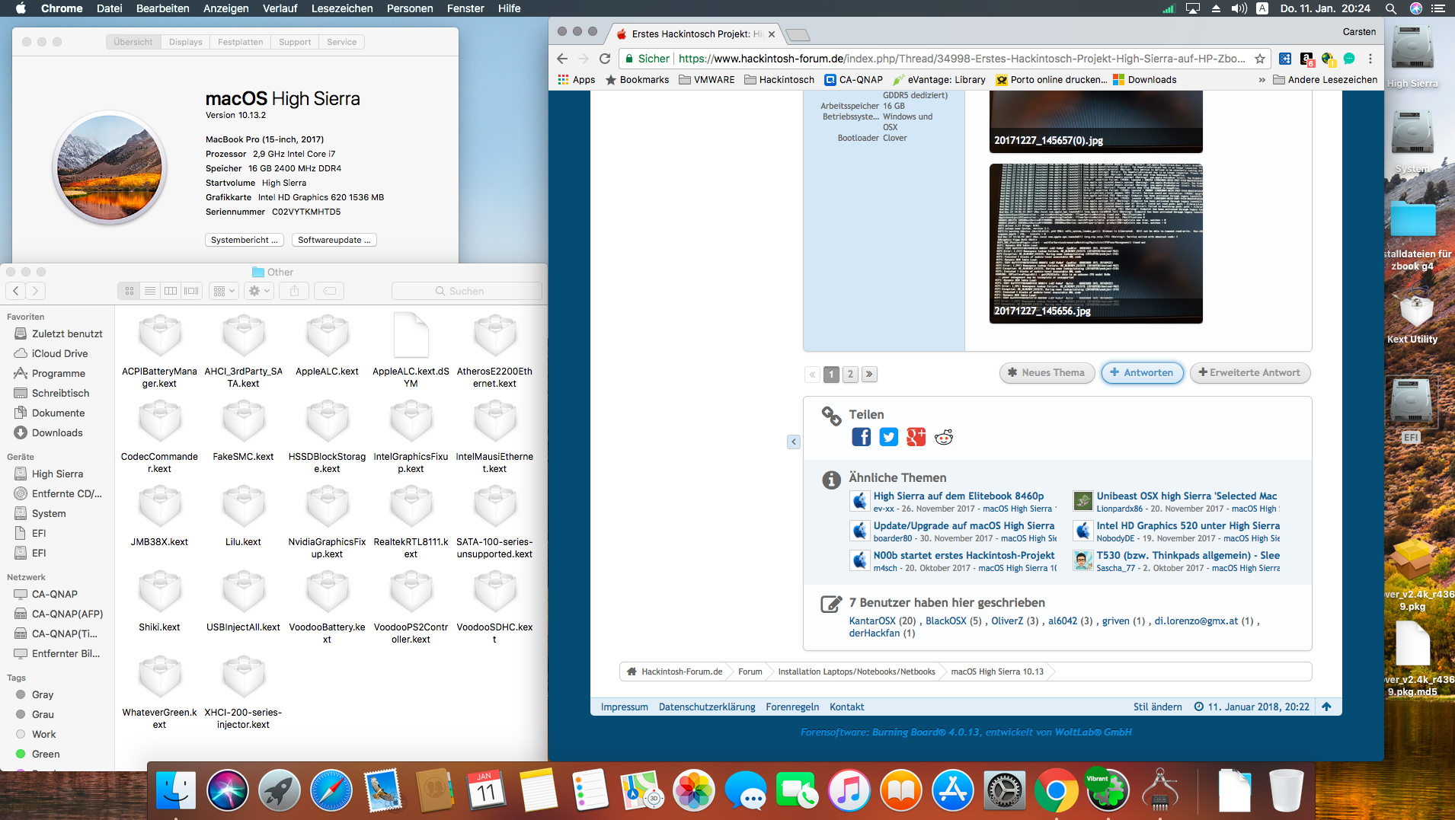Open Datei menu in menu bar
Screen dimensions: 1455x820
click(x=110, y=8)
